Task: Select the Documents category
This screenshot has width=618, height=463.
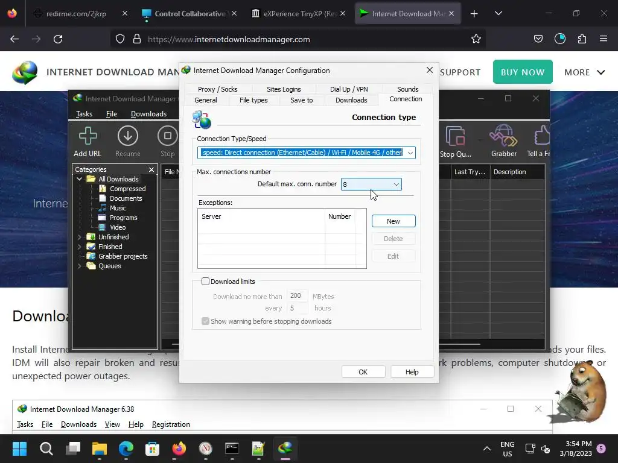Action: 126,198
